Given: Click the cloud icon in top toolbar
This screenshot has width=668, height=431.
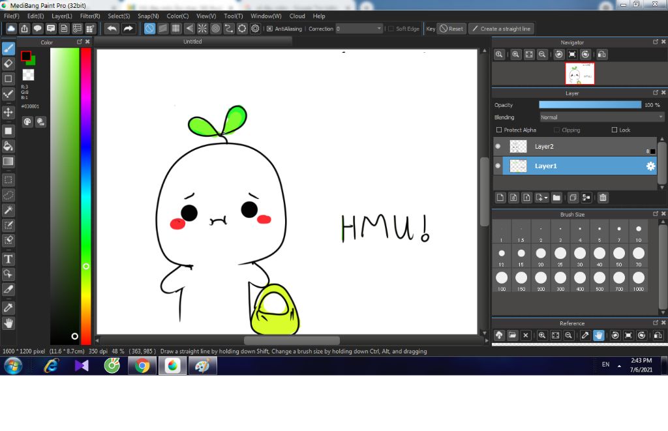Looking at the screenshot, I should [11, 29].
